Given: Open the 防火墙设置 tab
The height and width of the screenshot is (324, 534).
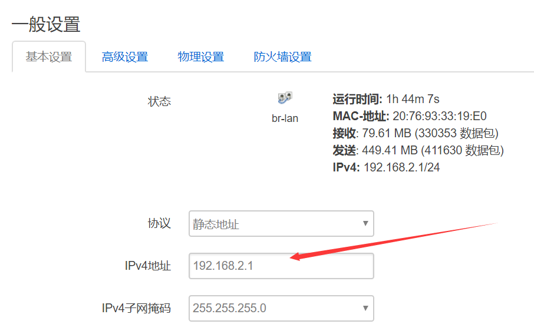Looking at the screenshot, I should pos(282,57).
